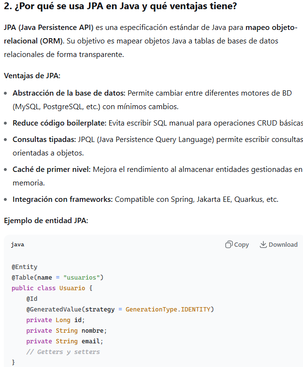Click the Copy button label
This screenshot has width=303, height=367.
pos(242,245)
